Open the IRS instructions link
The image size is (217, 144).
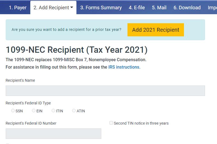pyautogui.click(x=124, y=67)
